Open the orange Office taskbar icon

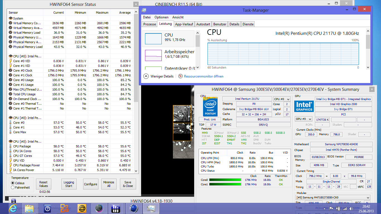tap(64, 208)
